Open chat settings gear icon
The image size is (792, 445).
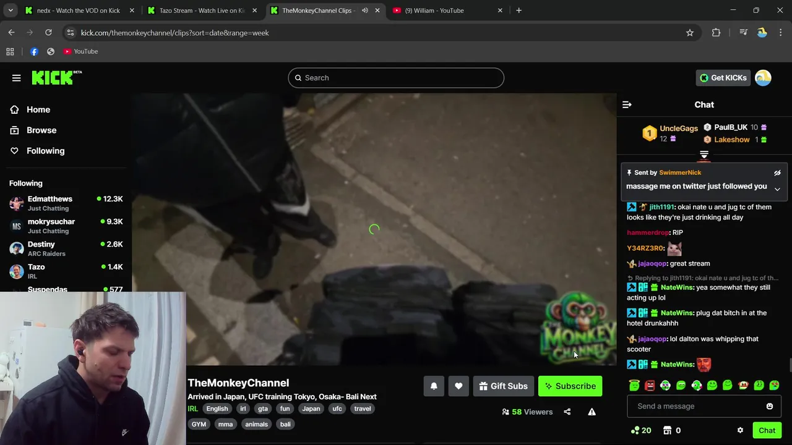coord(740,430)
